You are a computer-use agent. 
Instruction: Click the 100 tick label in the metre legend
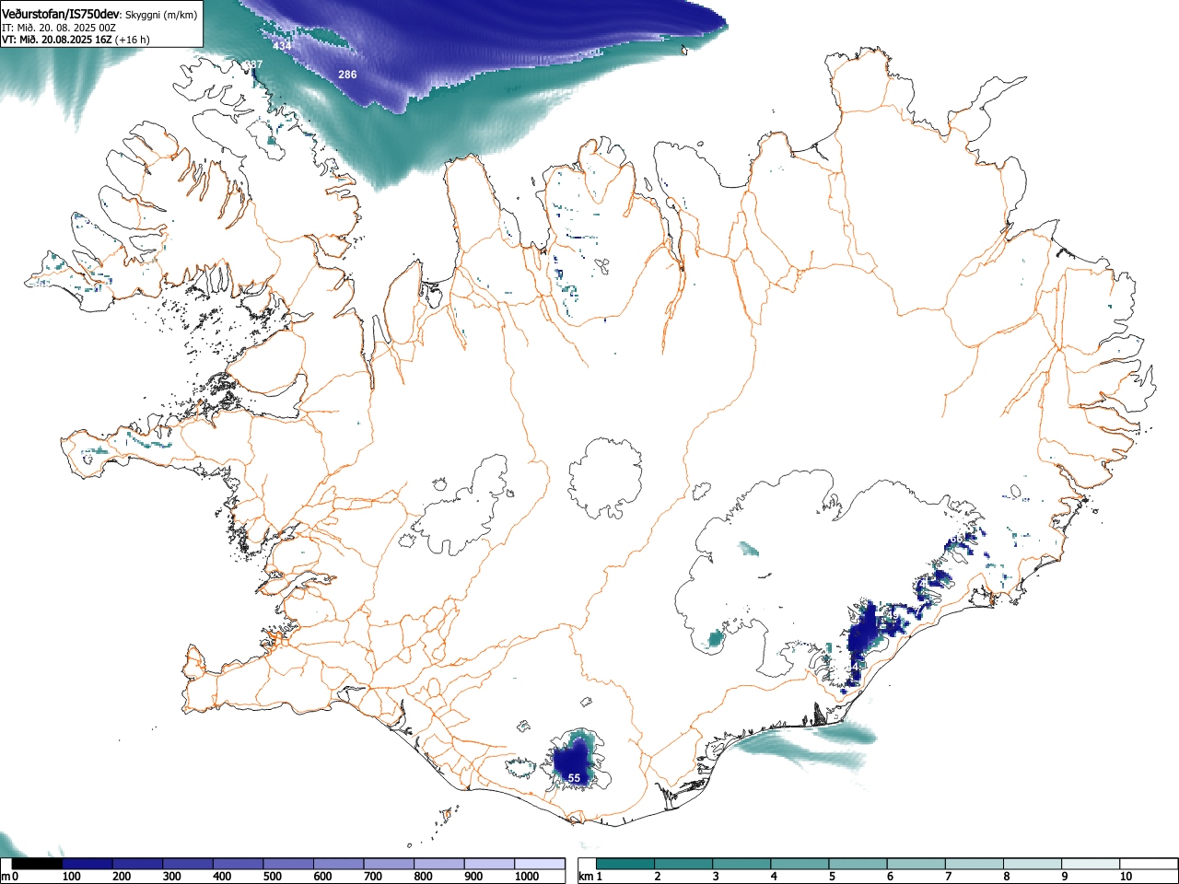coord(71,877)
